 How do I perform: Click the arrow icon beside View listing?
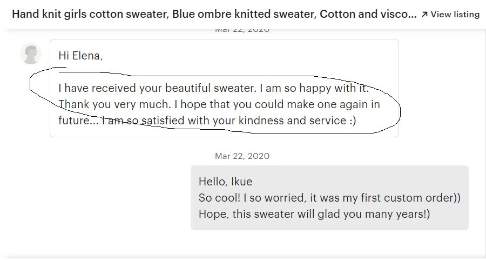424,15
